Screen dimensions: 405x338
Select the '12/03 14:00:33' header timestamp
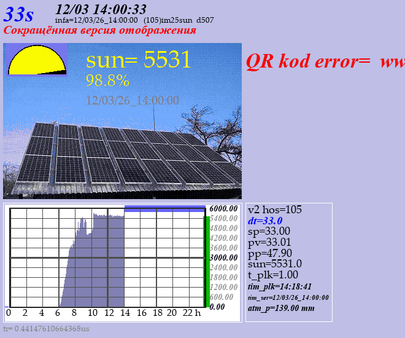(101, 9)
